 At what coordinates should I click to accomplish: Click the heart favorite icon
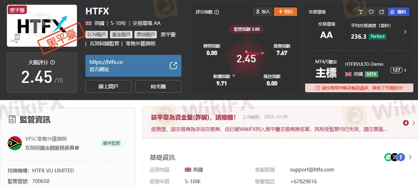tap(371, 12)
